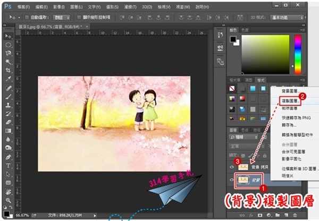319x221 pixels.
Task: Select the Brush tool
Action: (8, 97)
